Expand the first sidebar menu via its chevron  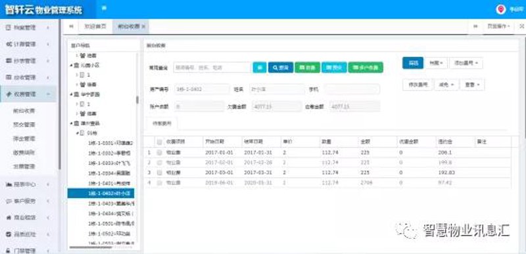[x=48, y=28]
